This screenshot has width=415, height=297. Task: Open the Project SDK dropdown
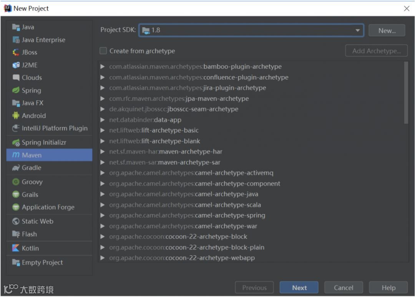coord(251,30)
